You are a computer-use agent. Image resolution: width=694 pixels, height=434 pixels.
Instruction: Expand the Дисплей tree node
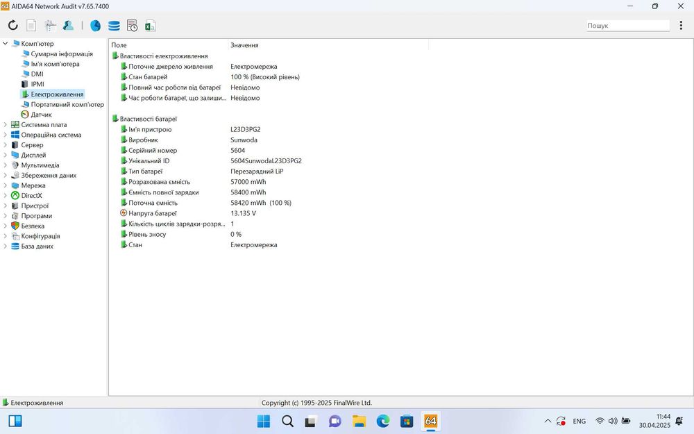tap(6, 155)
